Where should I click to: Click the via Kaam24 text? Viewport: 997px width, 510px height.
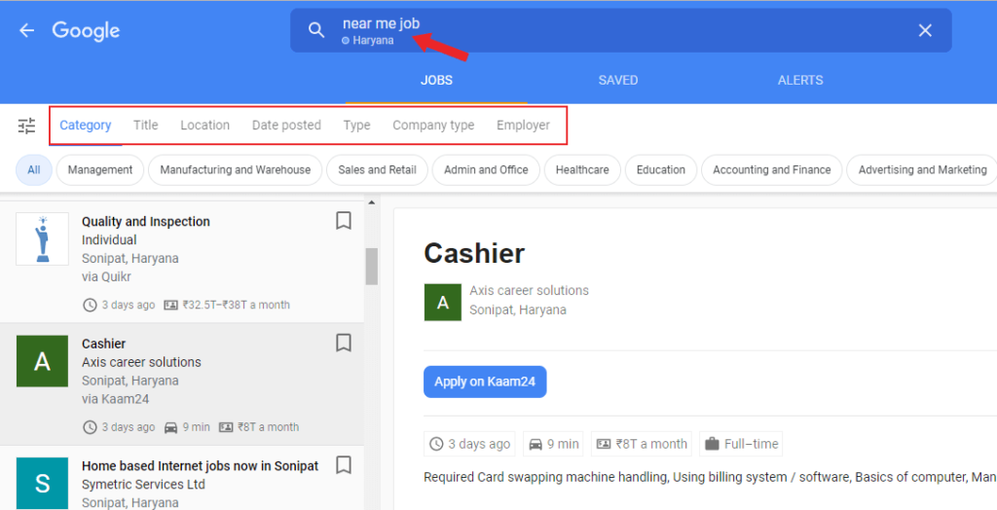pyautogui.click(x=115, y=399)
